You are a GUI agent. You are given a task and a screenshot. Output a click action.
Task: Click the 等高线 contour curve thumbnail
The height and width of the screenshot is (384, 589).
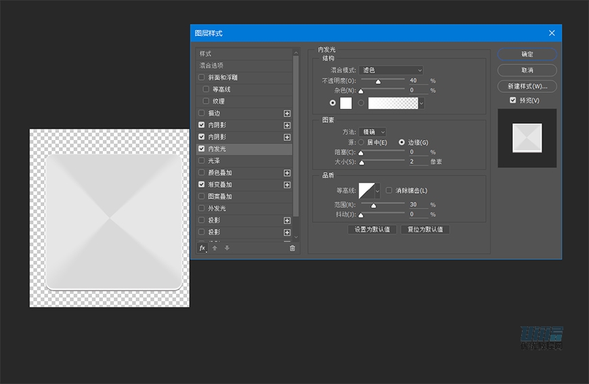[367, 190]
